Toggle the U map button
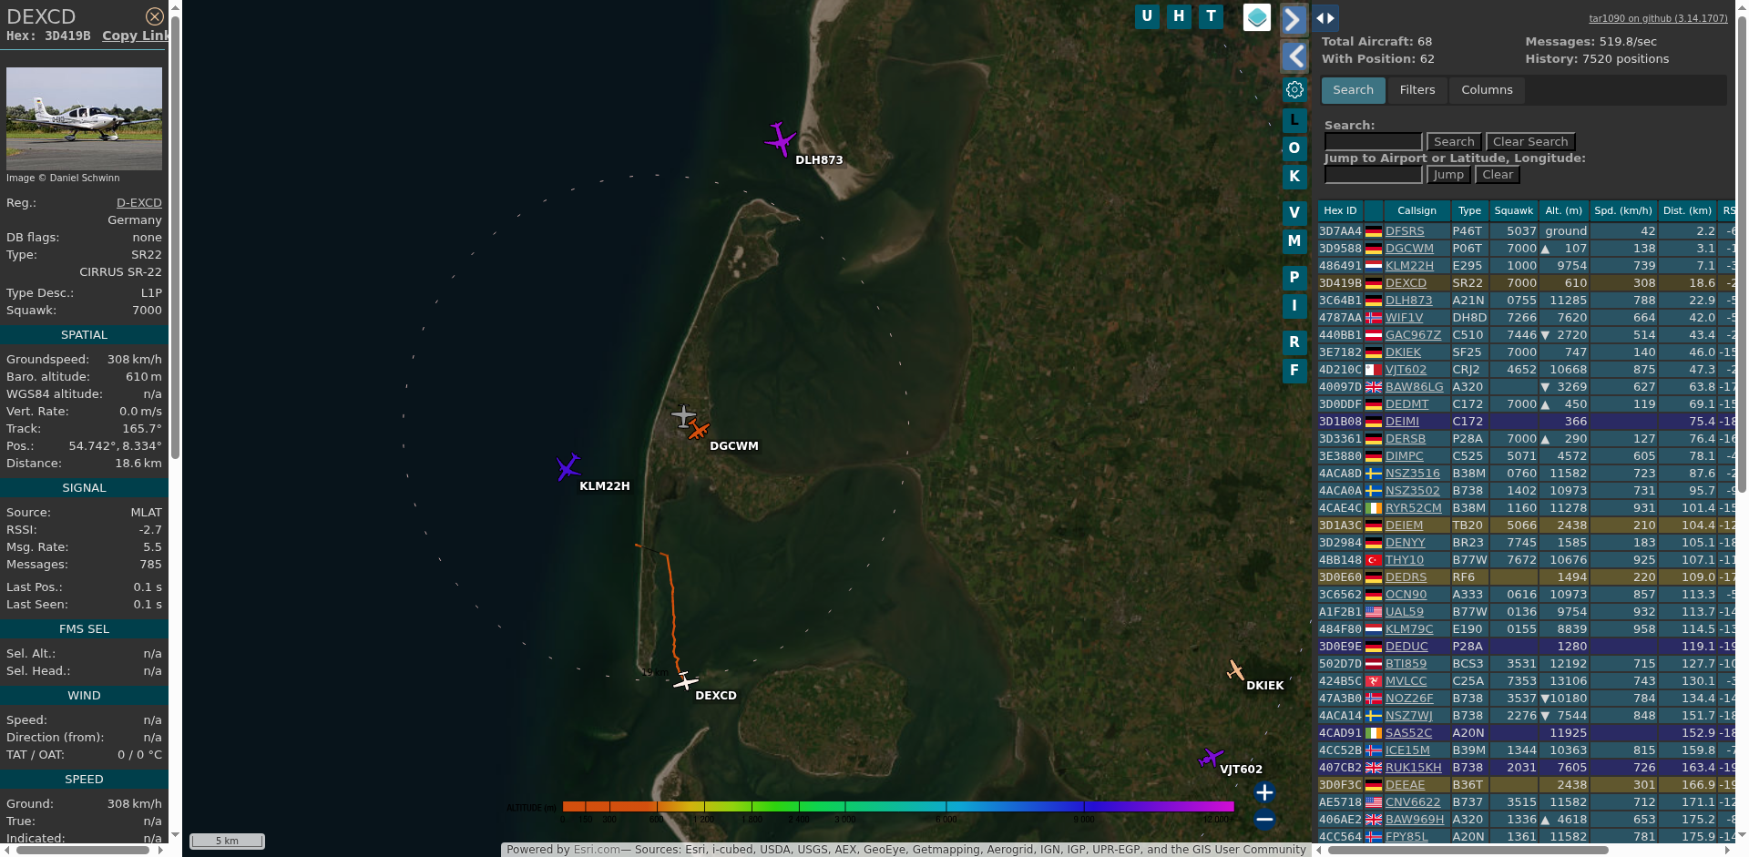The width and height of the screenshot is (1749, 857). (x=1147, y=16)
